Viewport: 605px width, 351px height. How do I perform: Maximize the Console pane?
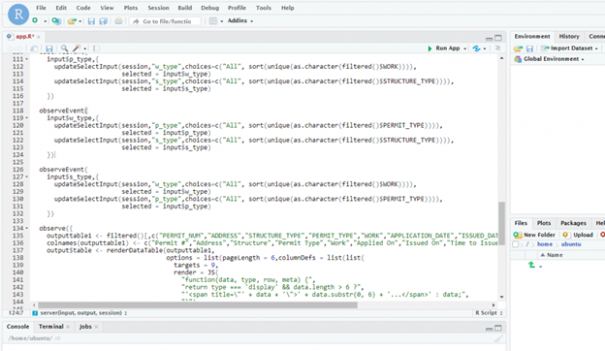[498, 329]
